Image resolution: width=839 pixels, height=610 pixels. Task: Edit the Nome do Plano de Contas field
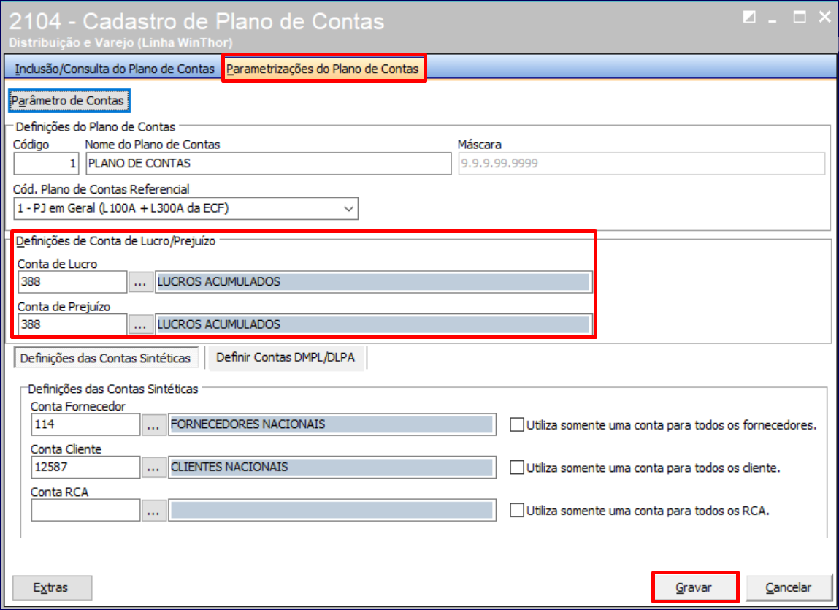[x=268, y=164]
